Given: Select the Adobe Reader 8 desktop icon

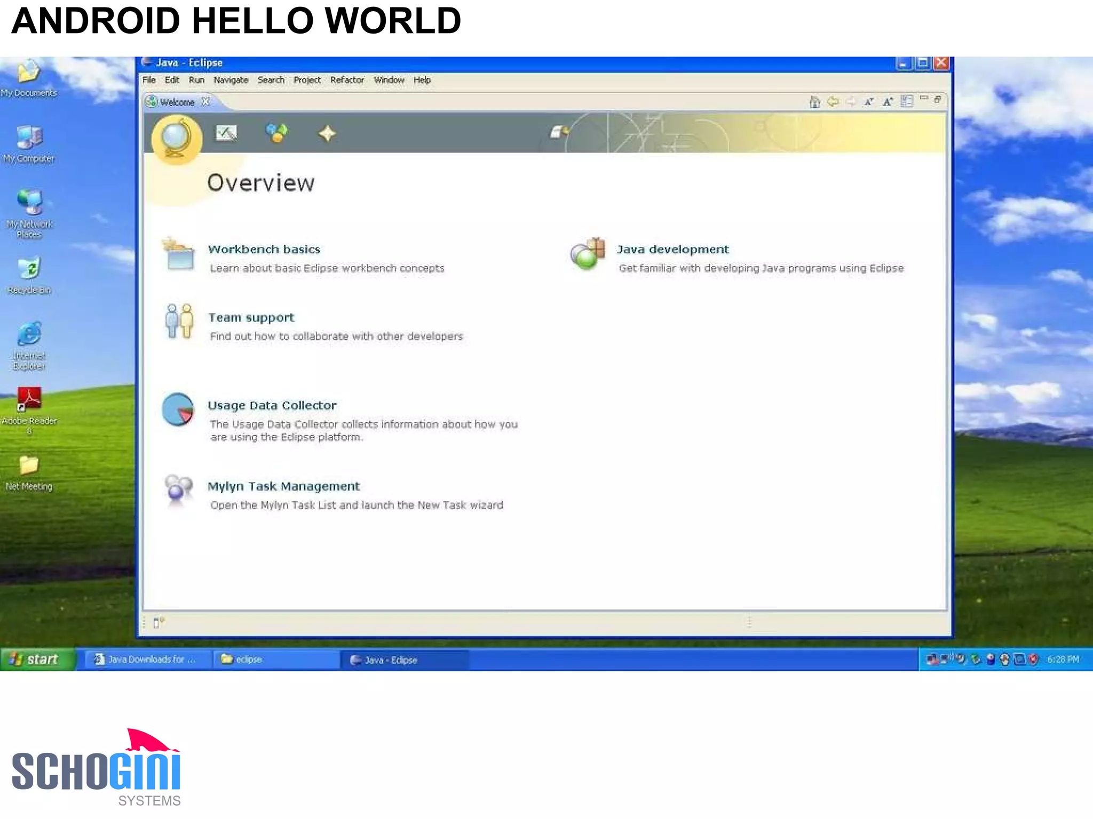Looking at the screenshot, I should click(29, 411).
